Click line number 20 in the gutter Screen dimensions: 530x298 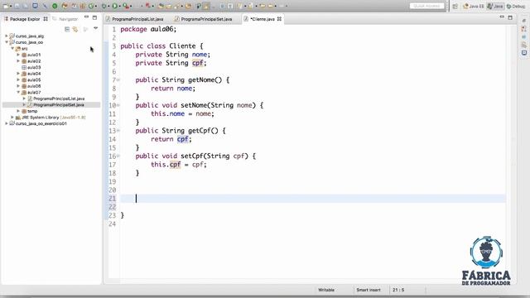click(113, 190)
